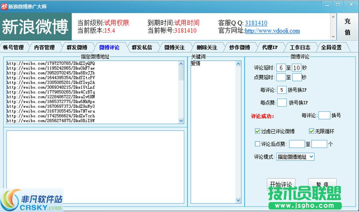The image size is (359, 212).
Task: Open the 炒作微博 tab
Action: click(239, 48)
